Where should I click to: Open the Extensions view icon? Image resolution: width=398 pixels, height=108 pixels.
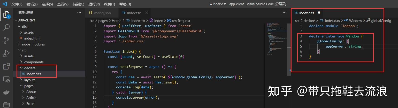(x=6, y=67)
